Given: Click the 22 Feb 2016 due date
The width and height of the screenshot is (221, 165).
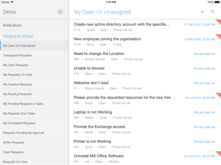Looking at the screenshot, I should pos(199,25).
